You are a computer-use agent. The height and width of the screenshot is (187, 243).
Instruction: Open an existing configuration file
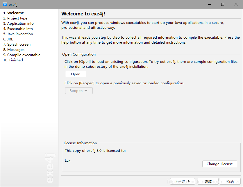(76, 74)
